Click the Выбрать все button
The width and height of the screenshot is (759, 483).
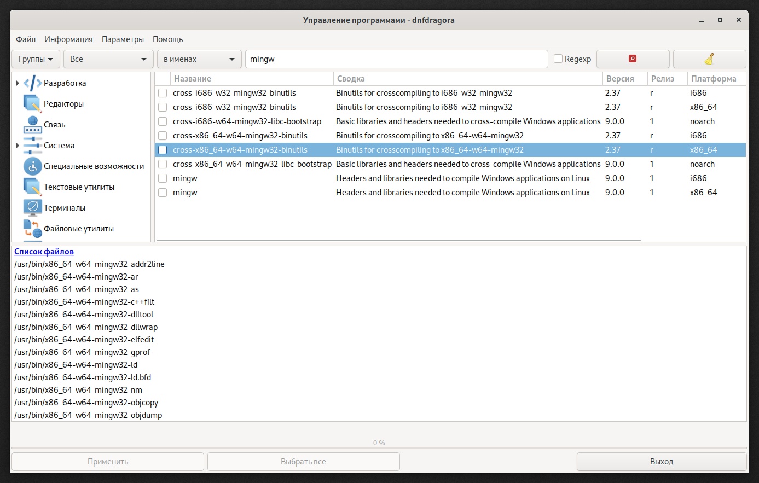pyautogui.click(x=303, y=462)
